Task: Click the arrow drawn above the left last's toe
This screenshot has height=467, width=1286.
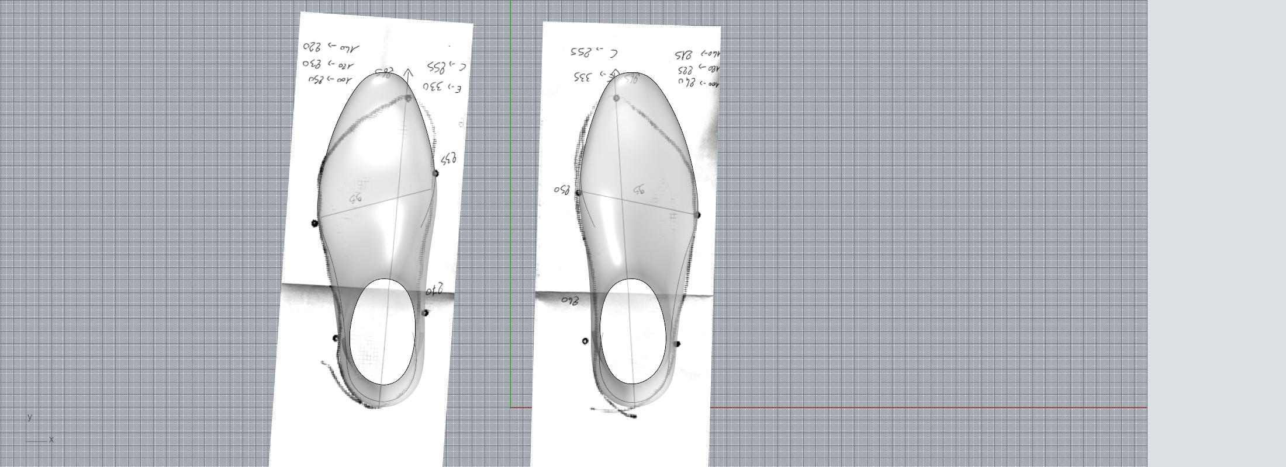Action: [x=408, y=75]
